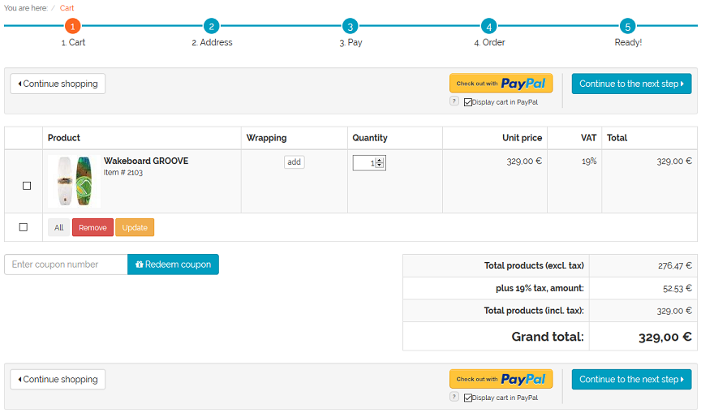
Task: Add wrapping to Wakeboard GROOVE
Action: pyautogui.click(x=295, y=161)
